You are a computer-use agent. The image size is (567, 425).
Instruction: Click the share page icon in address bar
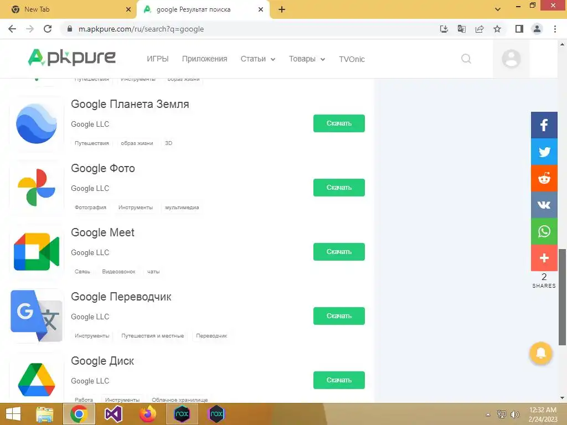click(480, 29)
